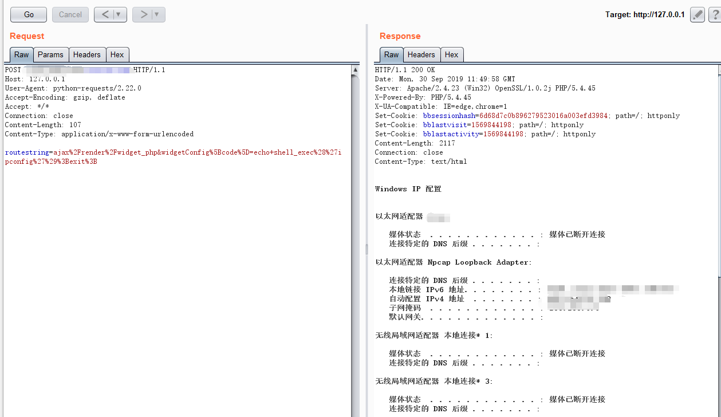Click the Content-Length: 2117 response line
The image size is (721, 417).
(x=415, y=143)
